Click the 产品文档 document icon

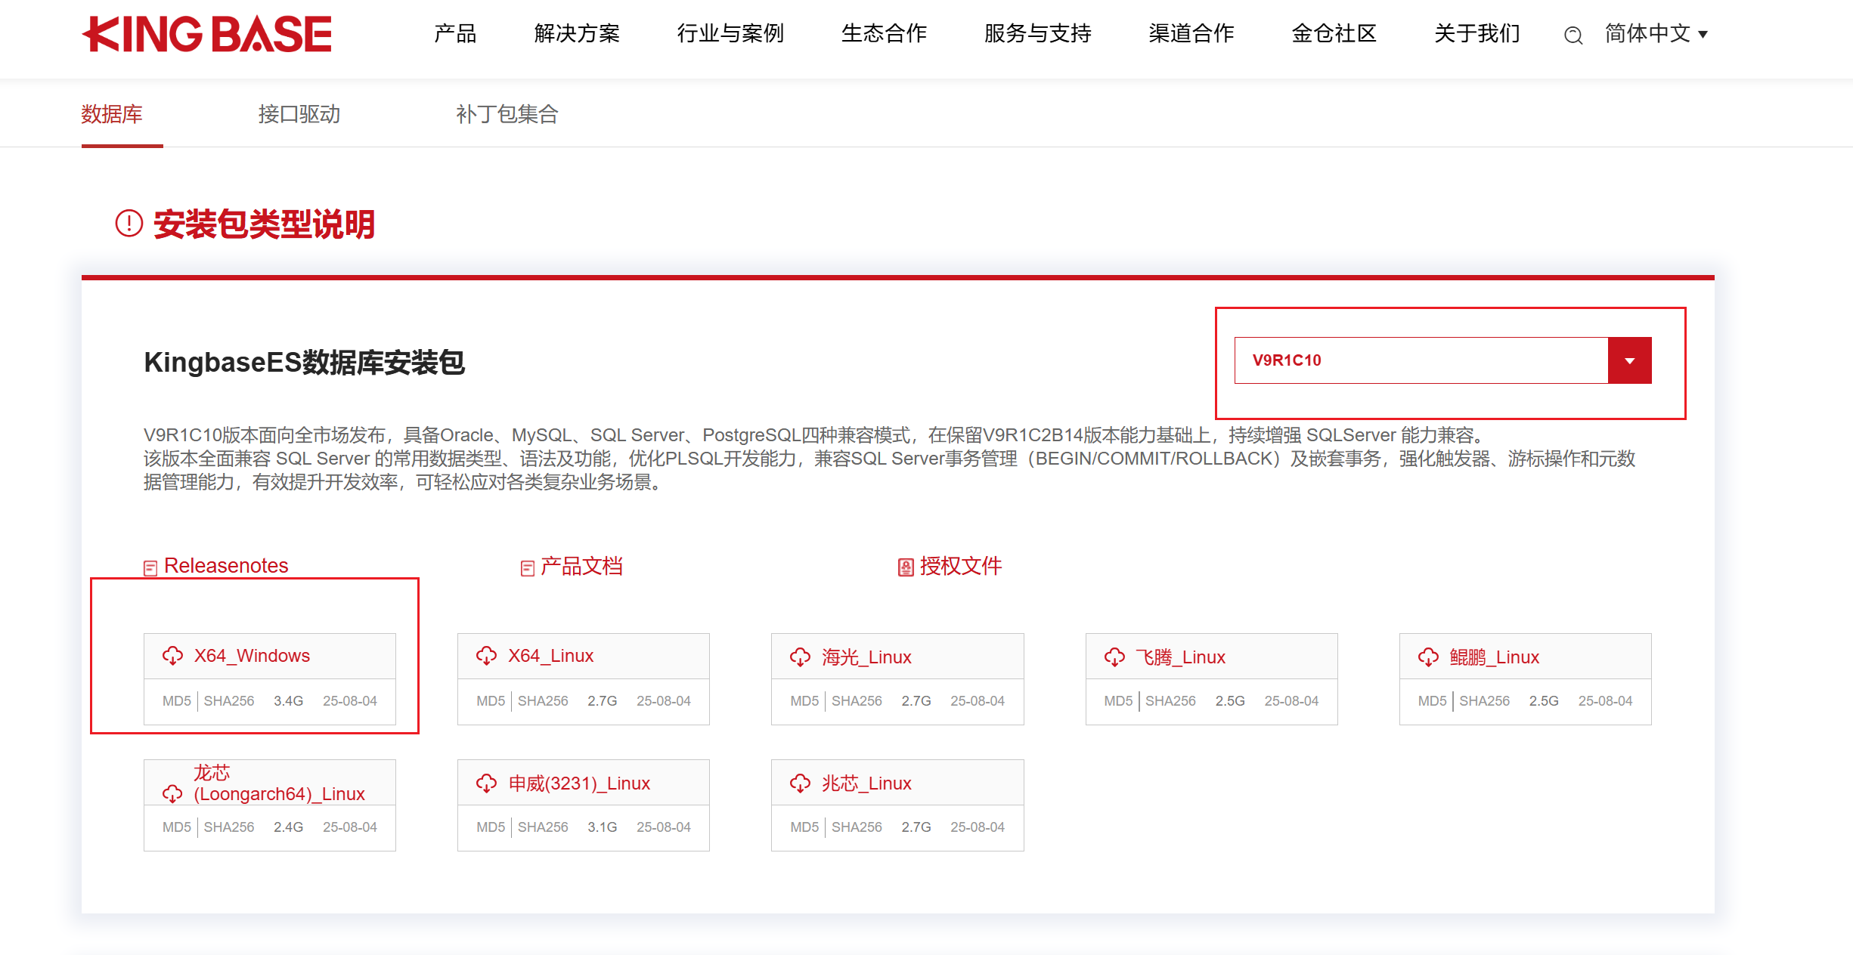coord(528,567)
